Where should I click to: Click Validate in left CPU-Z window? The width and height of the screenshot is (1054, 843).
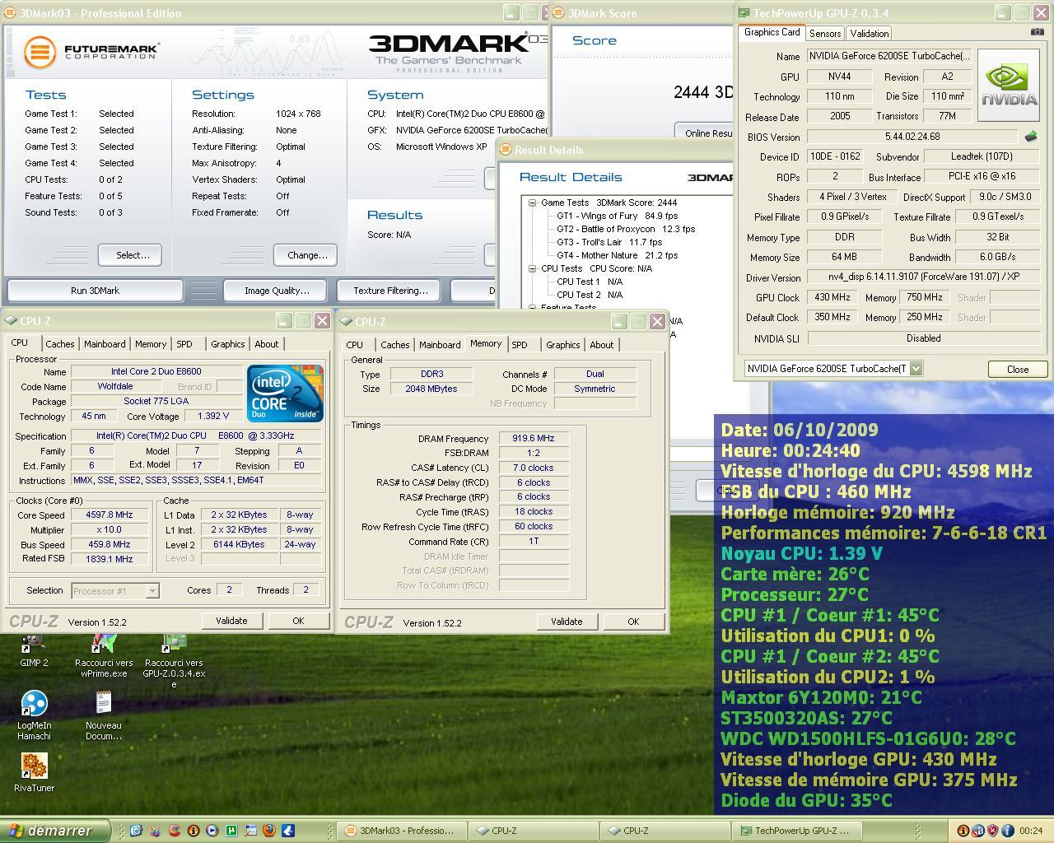(231, 621)
